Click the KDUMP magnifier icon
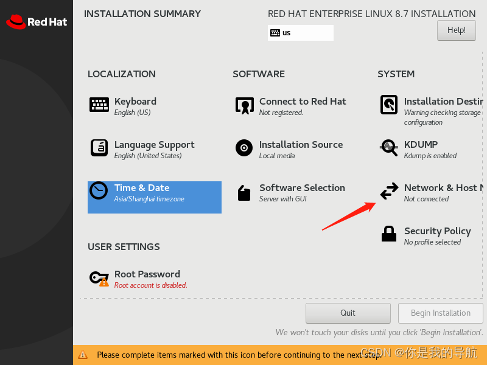Image resolution: width=487 pixels, height=365 pixels. pyautogui.click(x=389, y=148)
